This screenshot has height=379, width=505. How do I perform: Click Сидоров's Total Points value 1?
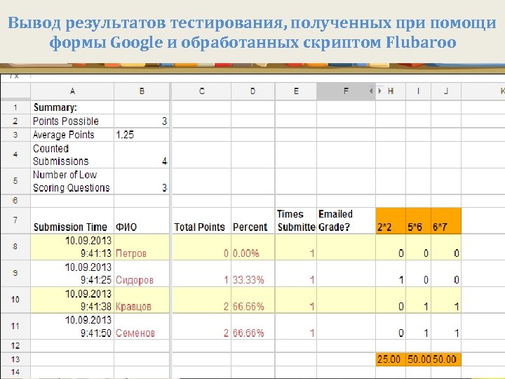201,274
